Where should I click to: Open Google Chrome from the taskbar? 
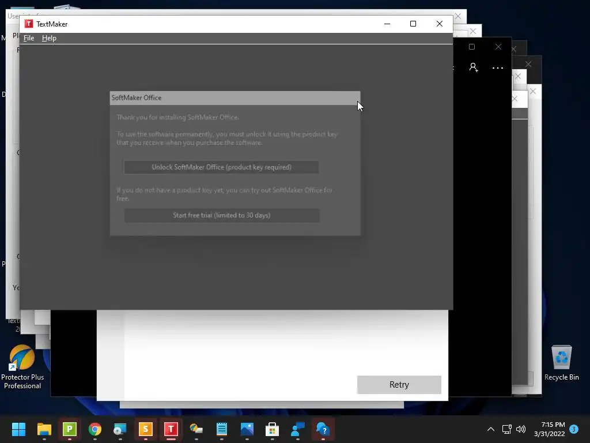(95, 429)
